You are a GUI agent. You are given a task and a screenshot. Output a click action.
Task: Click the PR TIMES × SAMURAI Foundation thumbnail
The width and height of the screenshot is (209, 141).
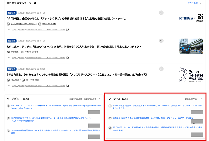[191, 18]
